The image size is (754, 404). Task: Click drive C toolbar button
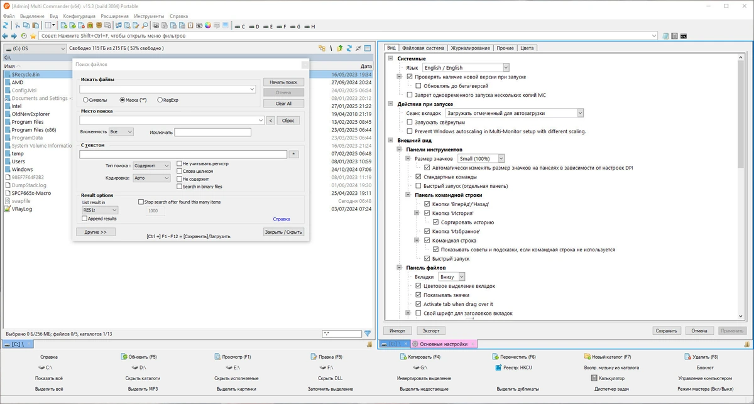tap(240, 26)
